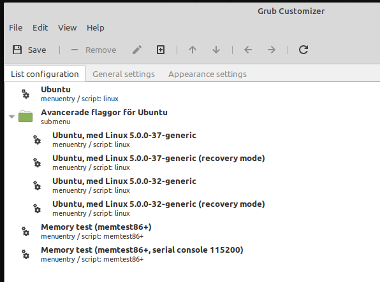Click gear icon of serial console memtest entry
380x282 pixels.
(26, 255)
